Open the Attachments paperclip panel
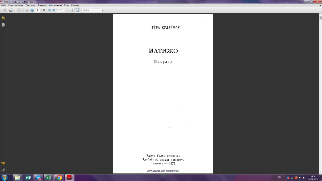 tap(3, 170)
